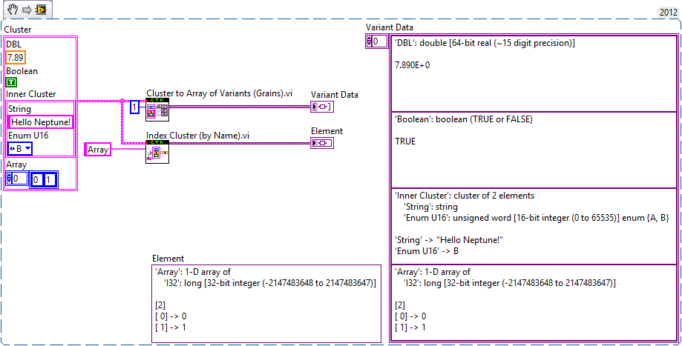Click the Variant Data label above the large indicator
The height and width of the screenshot is (346, 682).
click(x=390, y=27)
